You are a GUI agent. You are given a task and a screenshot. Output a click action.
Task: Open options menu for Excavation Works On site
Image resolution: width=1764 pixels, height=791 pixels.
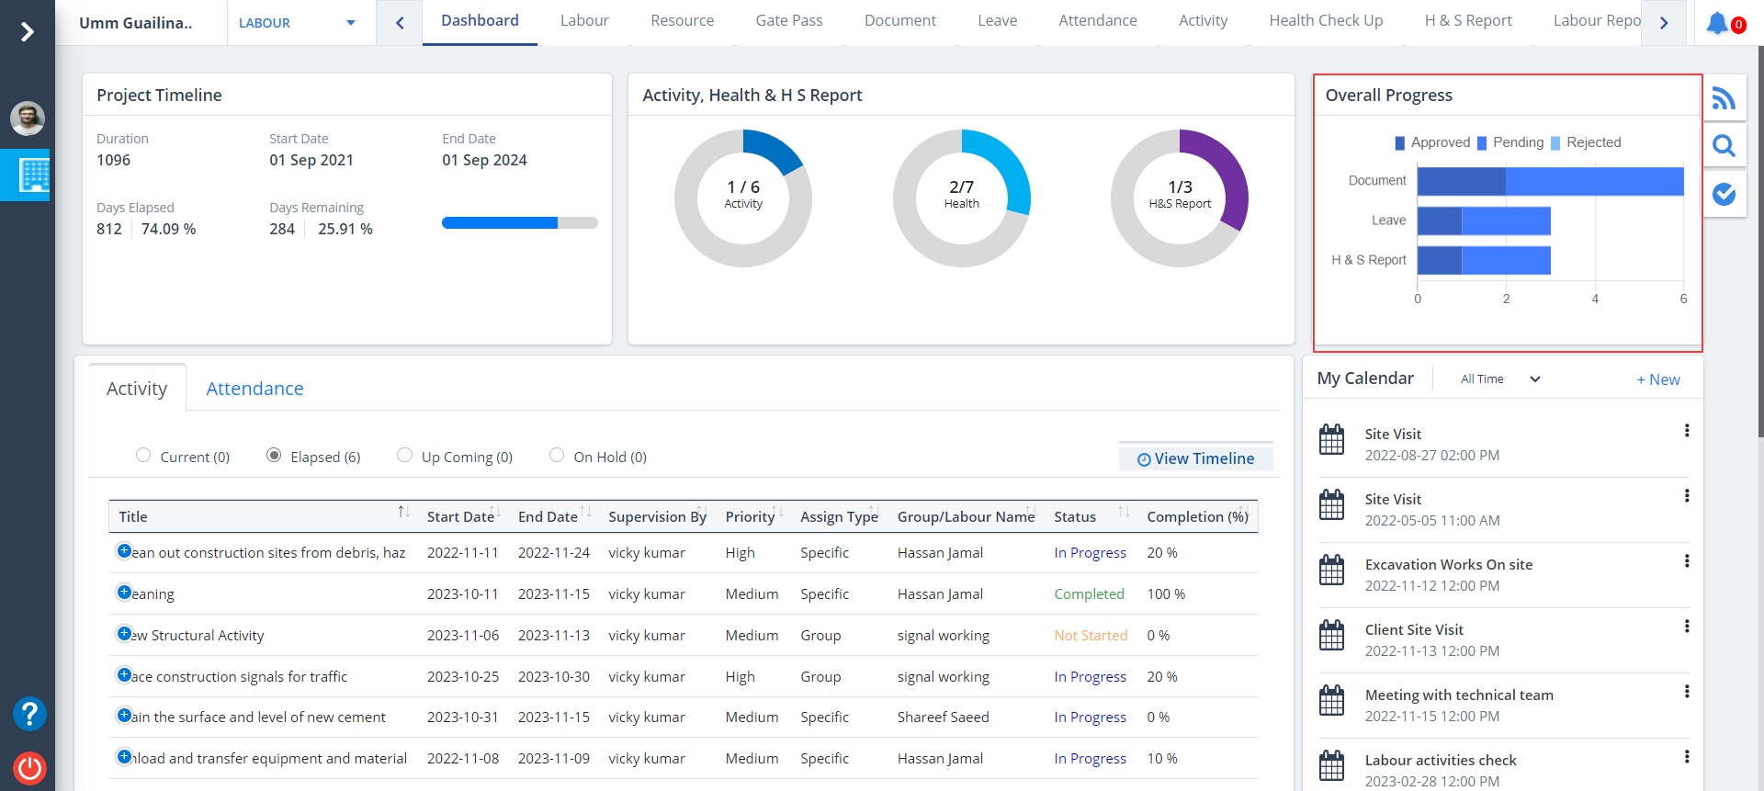pos(1686,561)
